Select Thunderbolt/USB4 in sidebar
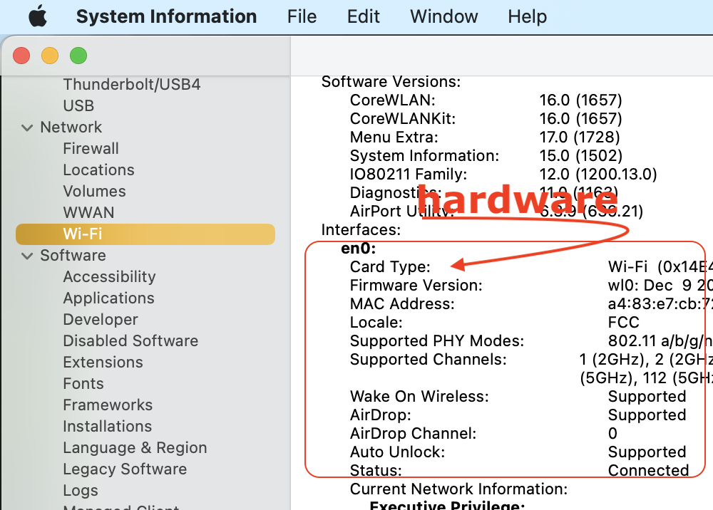713x510 pixels. pos(132,85)
